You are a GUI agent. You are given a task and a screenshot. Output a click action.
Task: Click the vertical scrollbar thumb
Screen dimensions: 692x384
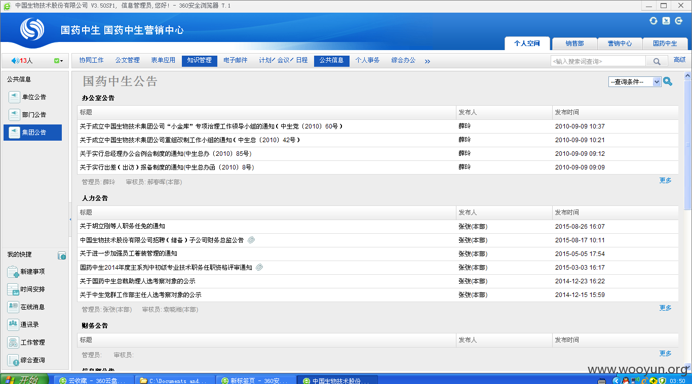(x=687, y=144)
